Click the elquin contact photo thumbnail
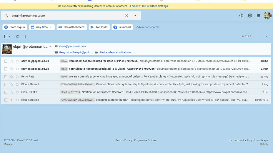 pyautogui.click(x=7, y=49)
